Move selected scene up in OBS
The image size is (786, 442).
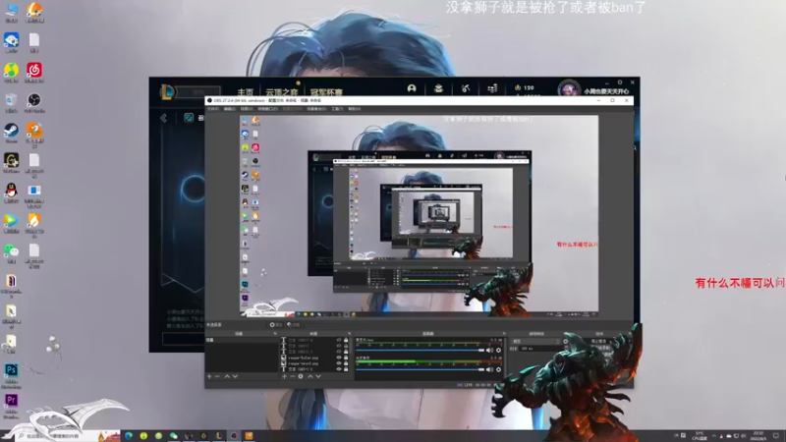point(227,376)
